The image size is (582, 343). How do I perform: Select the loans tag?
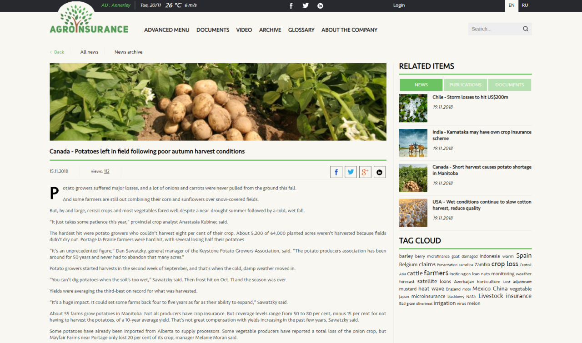446,282
